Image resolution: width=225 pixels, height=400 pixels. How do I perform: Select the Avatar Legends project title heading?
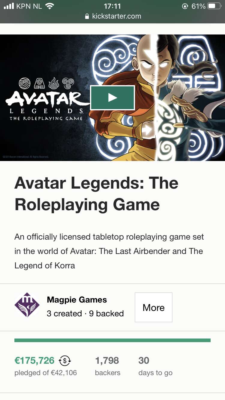point(96,194)
